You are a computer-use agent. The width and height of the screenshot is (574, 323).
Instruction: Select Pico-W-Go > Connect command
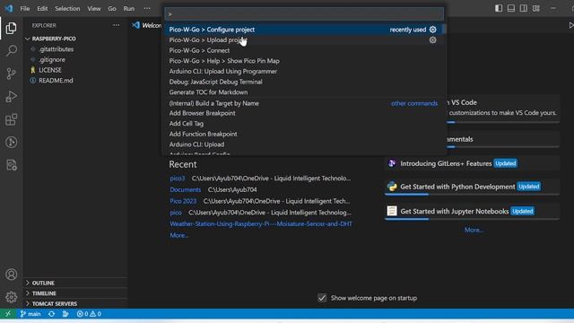304,50
